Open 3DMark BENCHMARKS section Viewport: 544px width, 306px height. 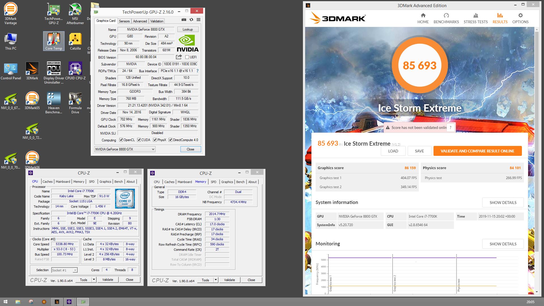(446, 18)
